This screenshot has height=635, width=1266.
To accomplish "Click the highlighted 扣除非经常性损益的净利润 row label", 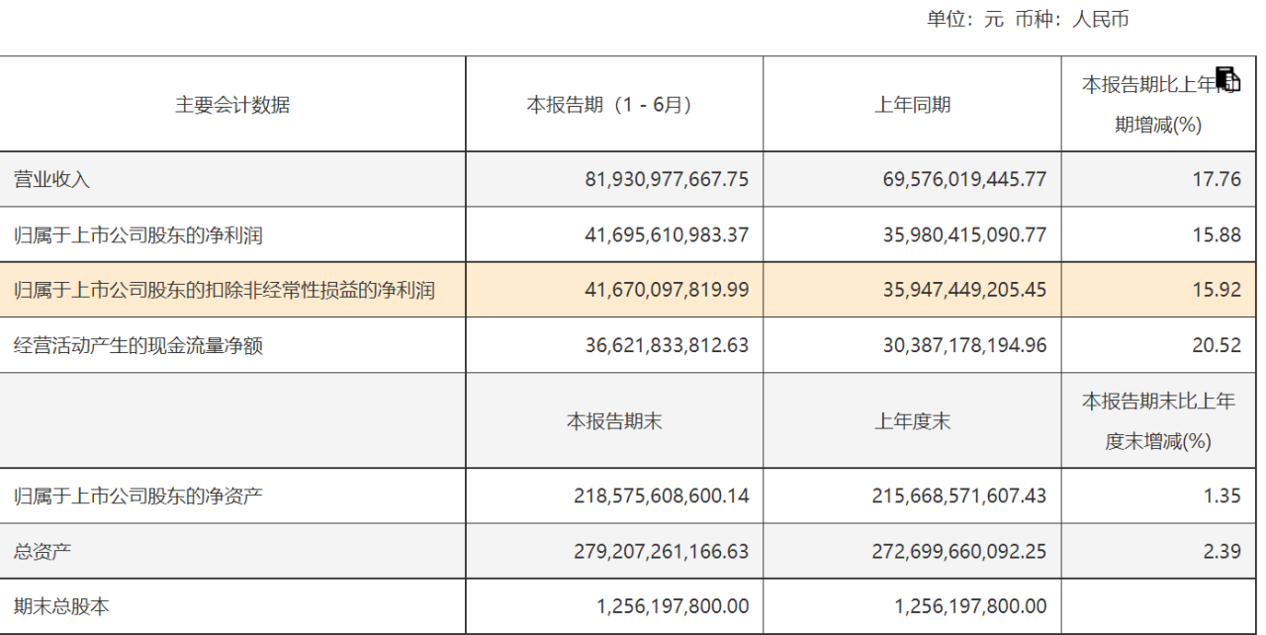I will 225,291.
